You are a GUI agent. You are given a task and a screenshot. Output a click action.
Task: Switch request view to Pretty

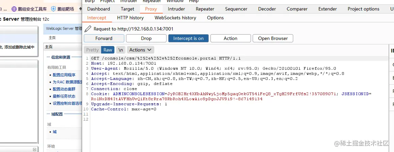(x=93, y=50)
